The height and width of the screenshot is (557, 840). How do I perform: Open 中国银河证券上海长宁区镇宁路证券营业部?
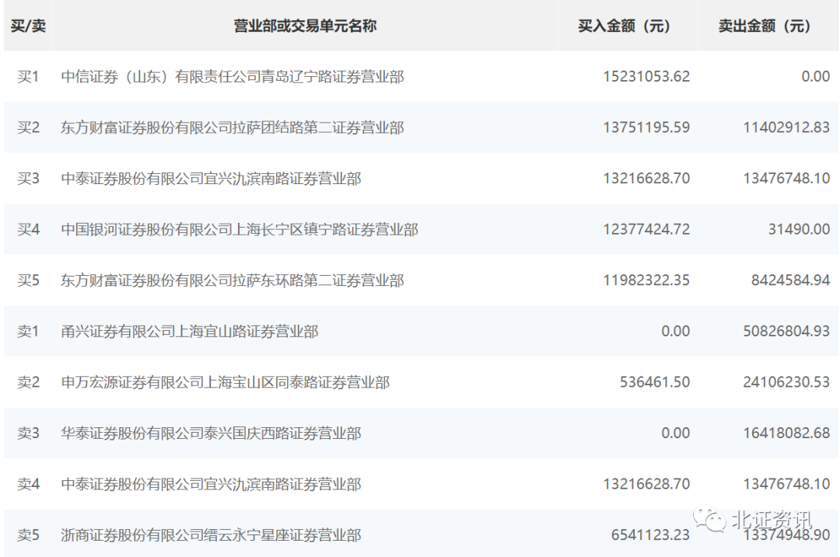pyautogui.click(x=240, y=230)
